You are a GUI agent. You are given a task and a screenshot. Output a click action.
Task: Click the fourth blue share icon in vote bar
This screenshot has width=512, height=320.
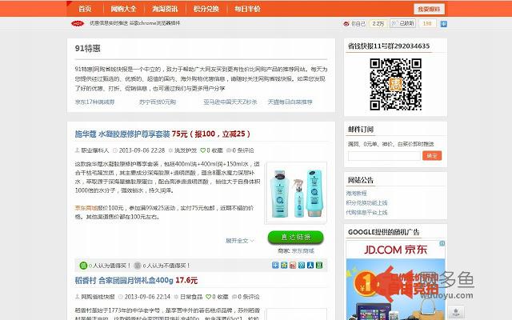pos(302,265)
